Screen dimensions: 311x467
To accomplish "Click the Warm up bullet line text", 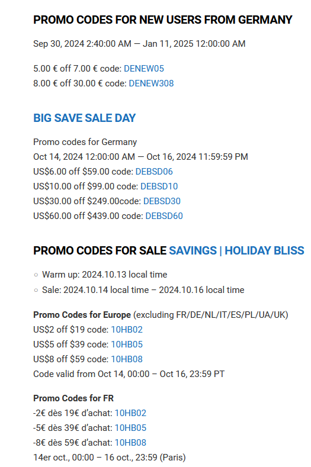I will [104, 275].
